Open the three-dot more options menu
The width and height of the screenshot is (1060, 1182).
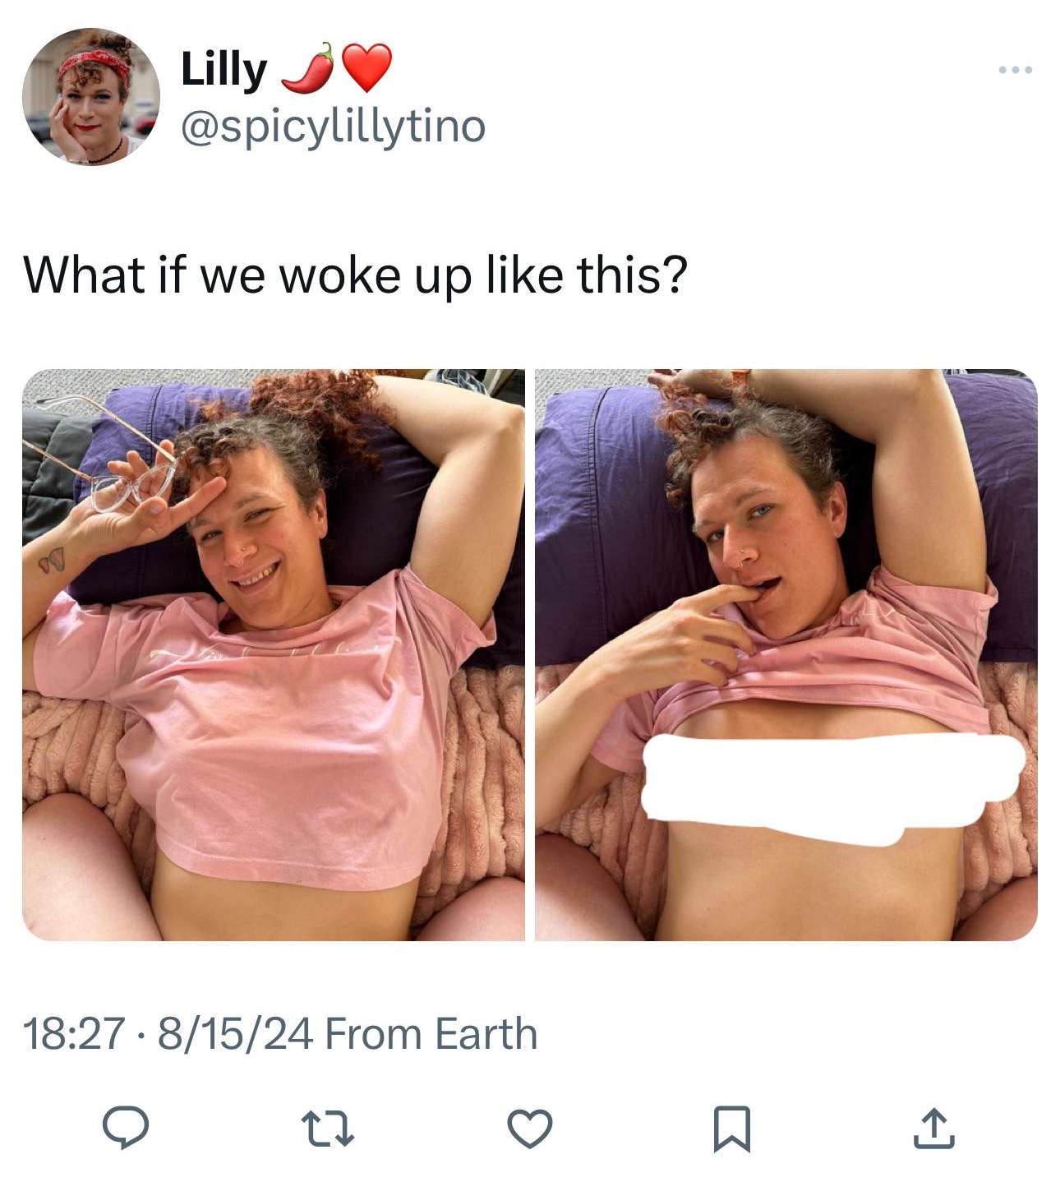[1016, 70]
